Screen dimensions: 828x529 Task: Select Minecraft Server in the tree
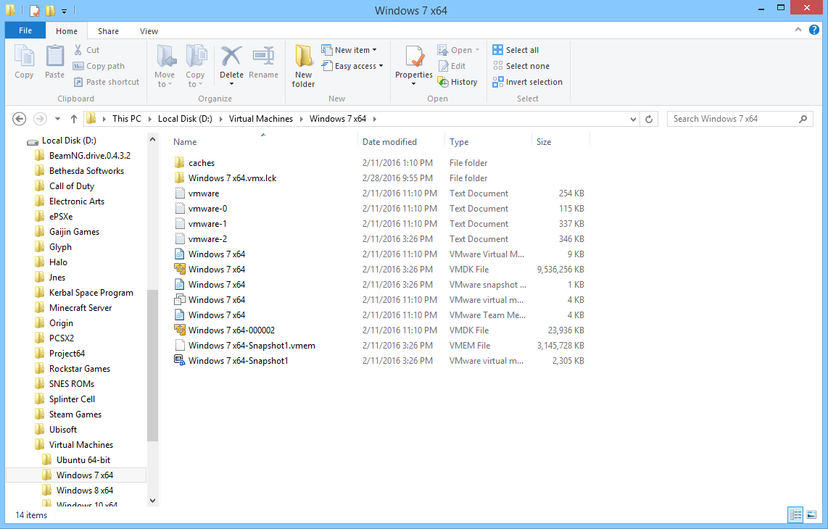[x=80, y=308]
